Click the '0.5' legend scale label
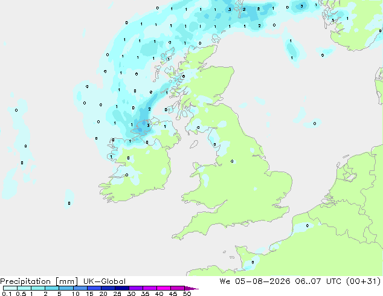 click(x=21, y=294)
